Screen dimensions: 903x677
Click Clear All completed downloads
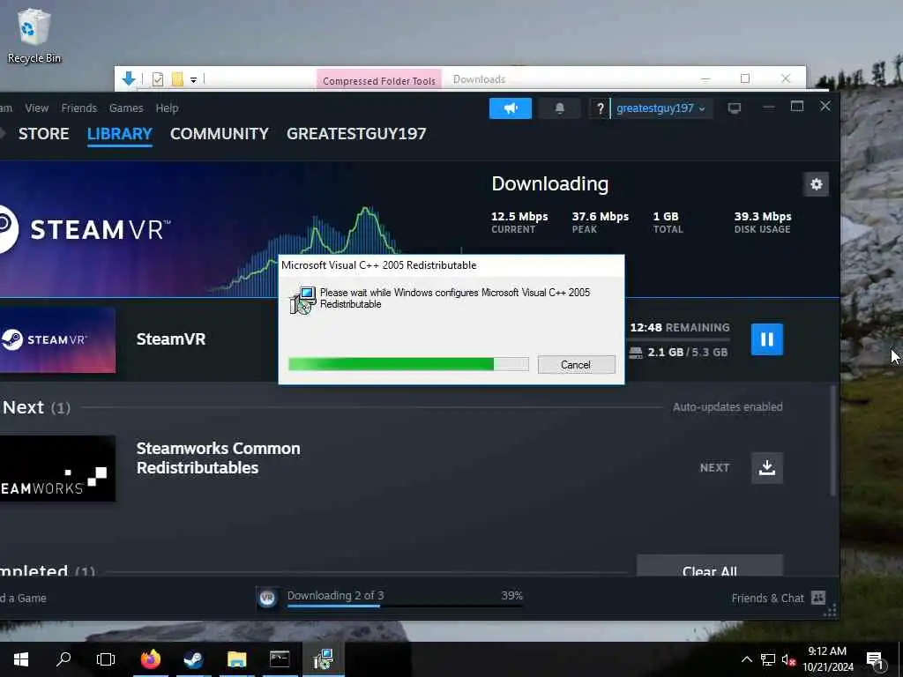pyautogui.click(x=710, y=566)
